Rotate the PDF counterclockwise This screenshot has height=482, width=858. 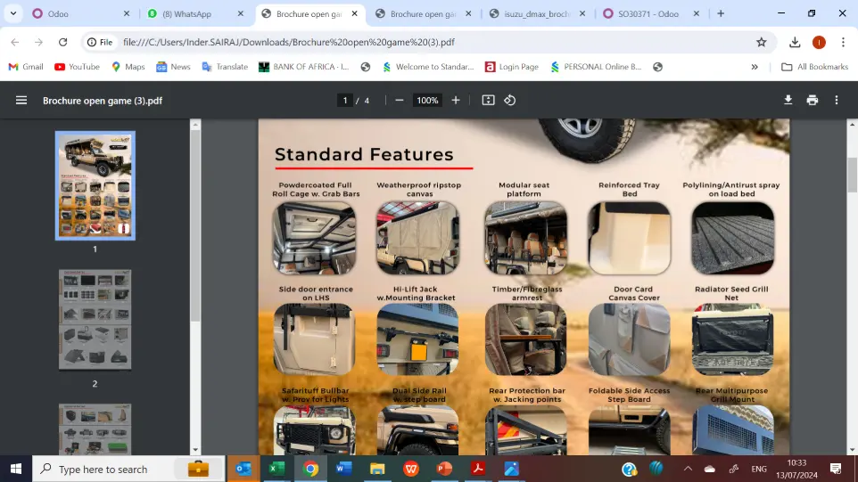[x=510, y=101]
